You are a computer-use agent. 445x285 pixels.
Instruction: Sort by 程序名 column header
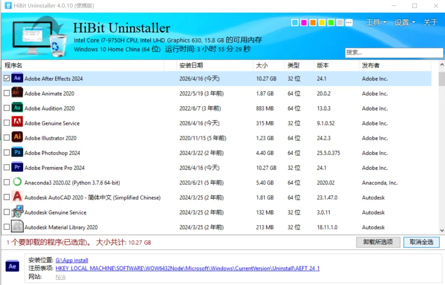point(83,65)
